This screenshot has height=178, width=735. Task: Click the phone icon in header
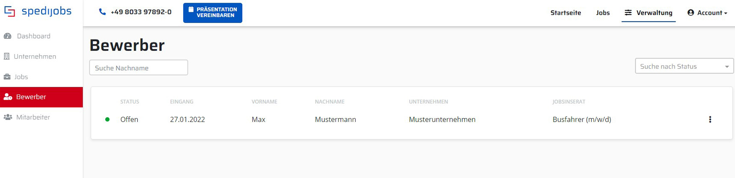tap(102, 12)
